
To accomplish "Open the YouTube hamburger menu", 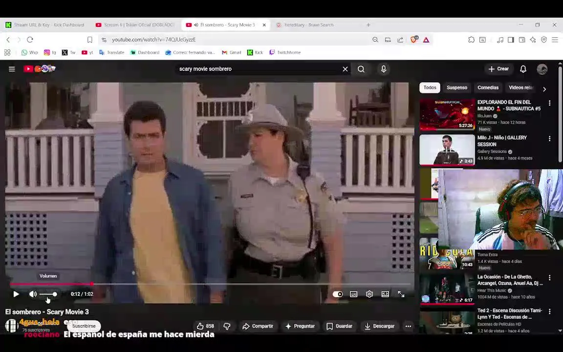I will pos(12,69).
